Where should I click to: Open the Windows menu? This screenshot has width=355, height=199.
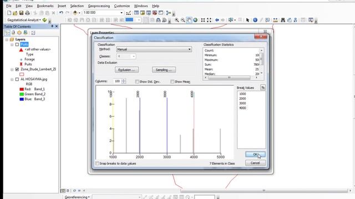tap(140, 6)
